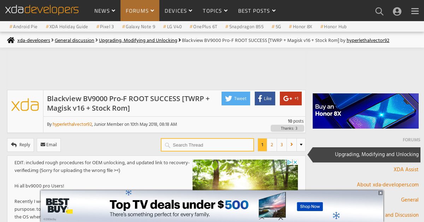Expand the DEVICES menu

point(178,11)
